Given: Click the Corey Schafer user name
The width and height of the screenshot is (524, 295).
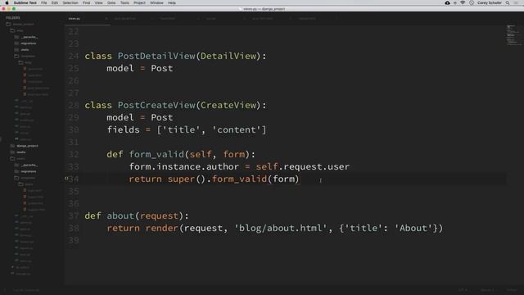Looking at the screenshot, I should [490, 2].
